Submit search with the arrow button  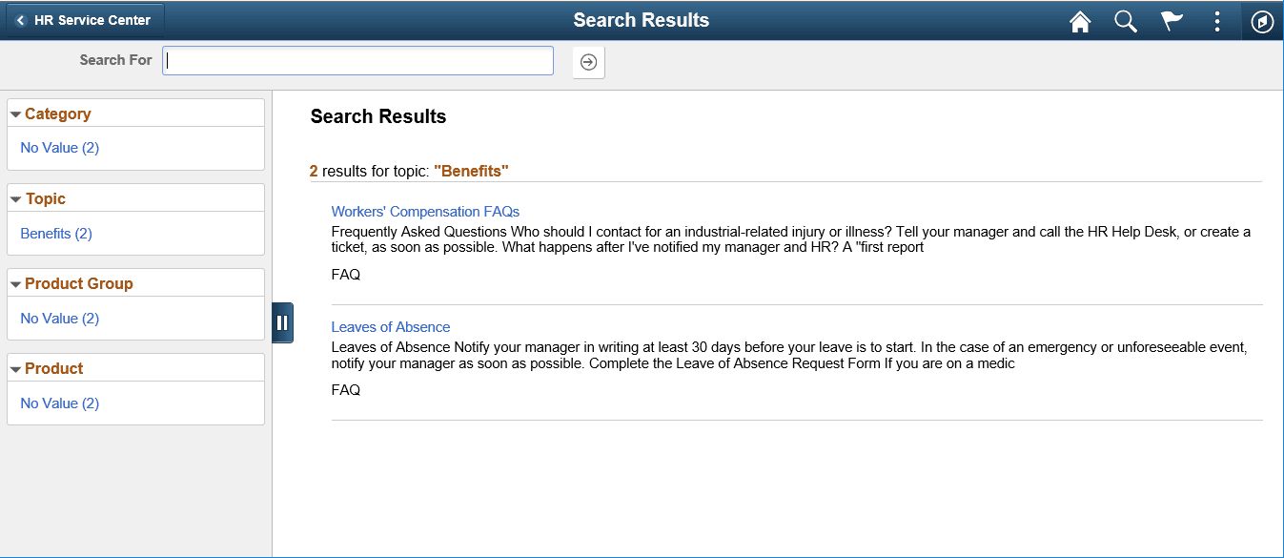(x=588, y=61)
